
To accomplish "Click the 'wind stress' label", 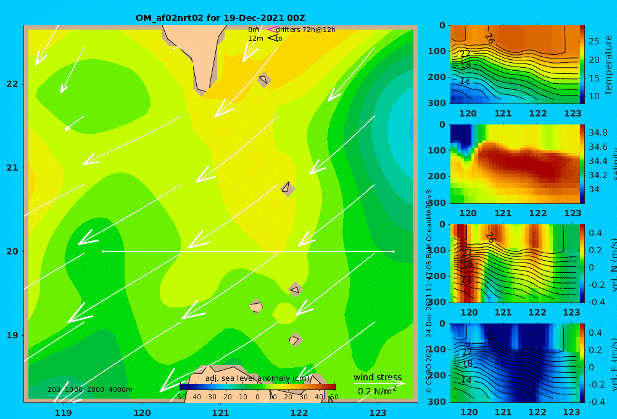I will [378, 377].
